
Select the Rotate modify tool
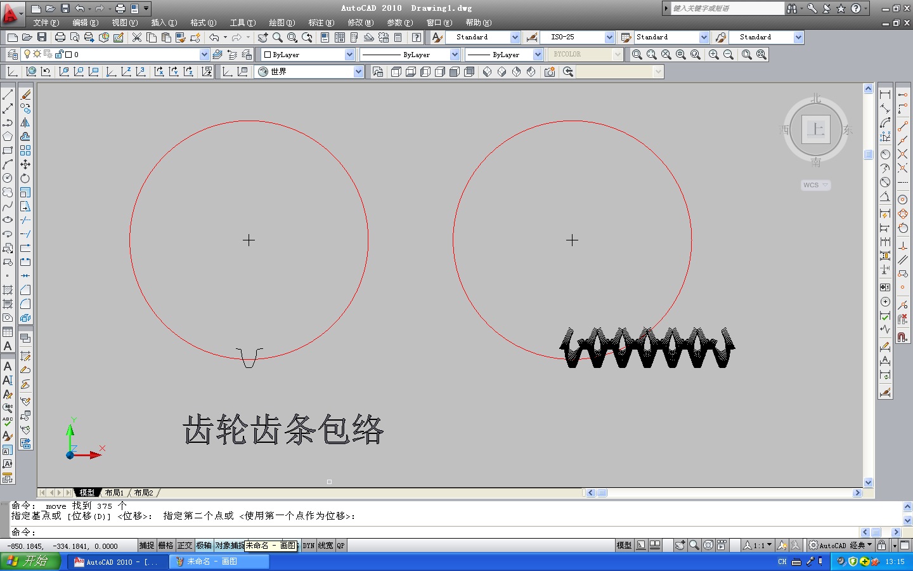point(25,178)
